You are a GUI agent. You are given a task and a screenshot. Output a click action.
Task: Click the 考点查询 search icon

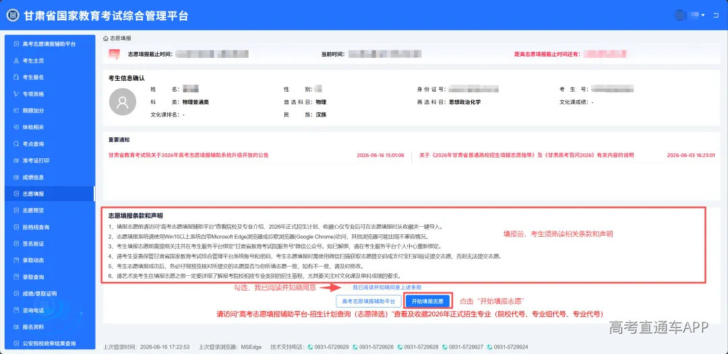(16, 144)
